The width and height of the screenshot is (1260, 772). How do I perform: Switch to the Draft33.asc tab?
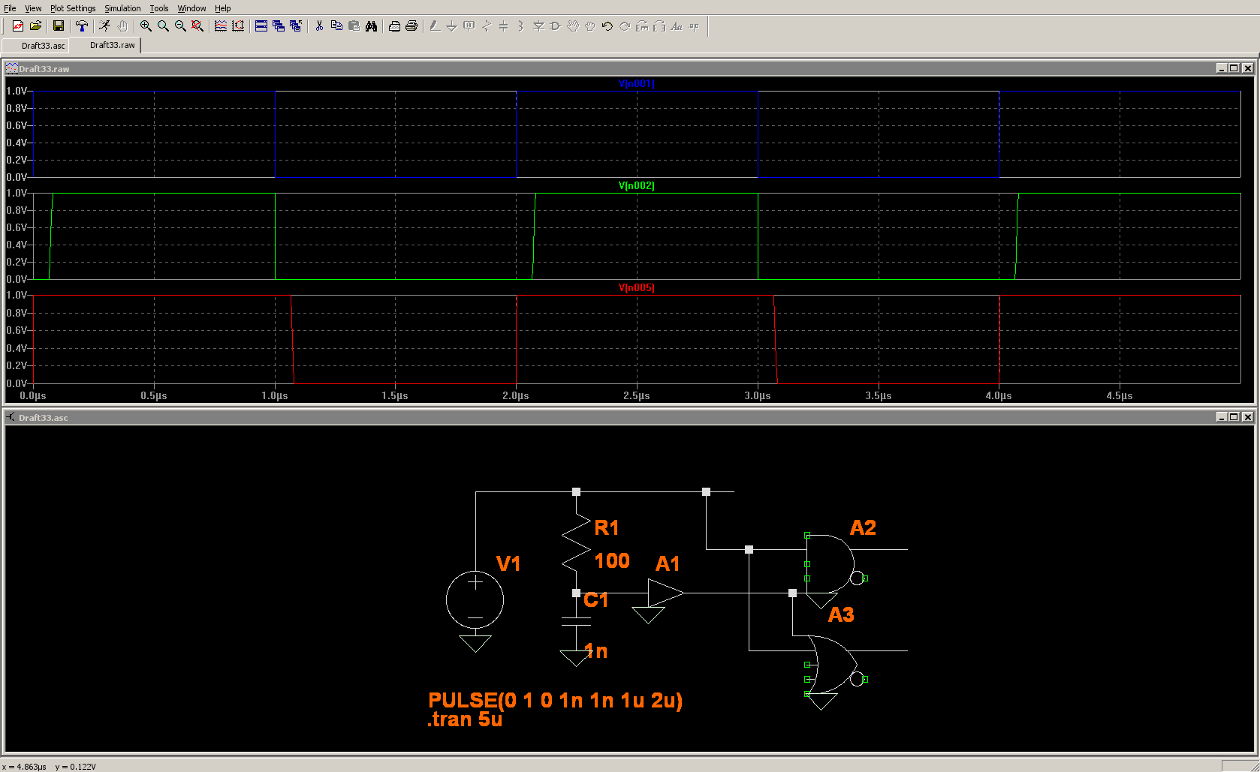[x=43, y=46]
